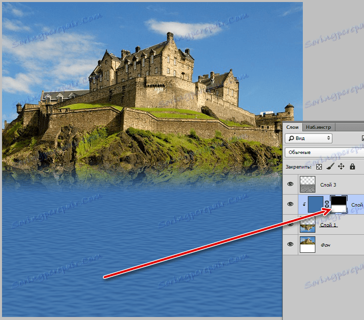
Task: Toggle lock all padlock icon
Action: pos(352,167)
